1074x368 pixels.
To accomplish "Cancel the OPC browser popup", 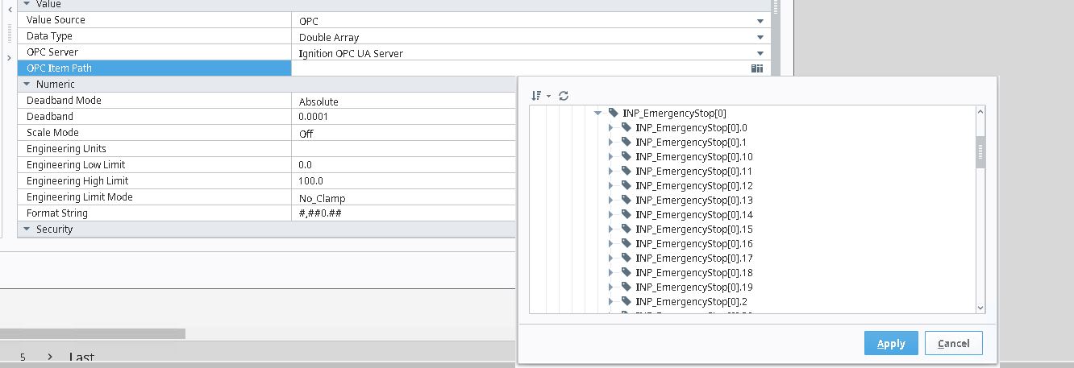I will (953, 343).
